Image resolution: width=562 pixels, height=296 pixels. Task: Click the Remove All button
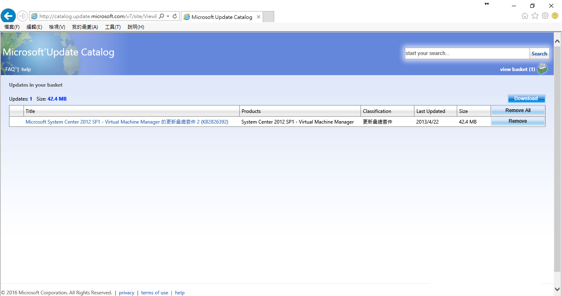pos(518,110)
